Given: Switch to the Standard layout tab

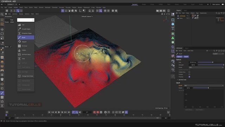Looking at the screenshot, I should 135,5.
